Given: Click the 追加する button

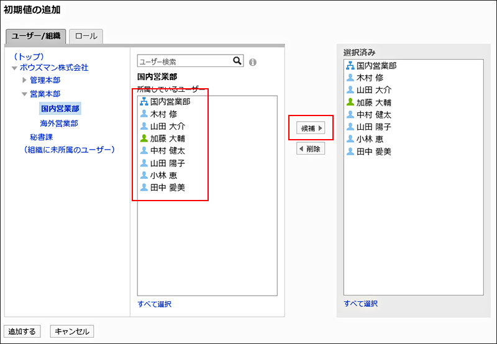Looking at the screenshot, I should tap(22, 332).
